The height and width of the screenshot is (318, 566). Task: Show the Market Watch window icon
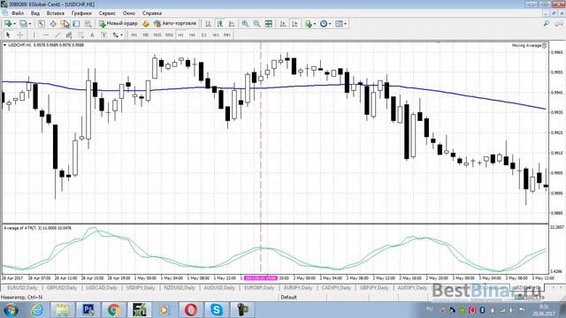click(42, 24)
